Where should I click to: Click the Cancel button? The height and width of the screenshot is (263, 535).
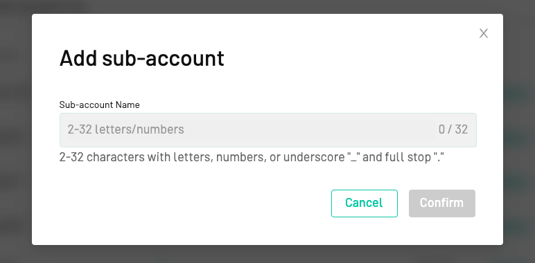(x=365, y=203)
